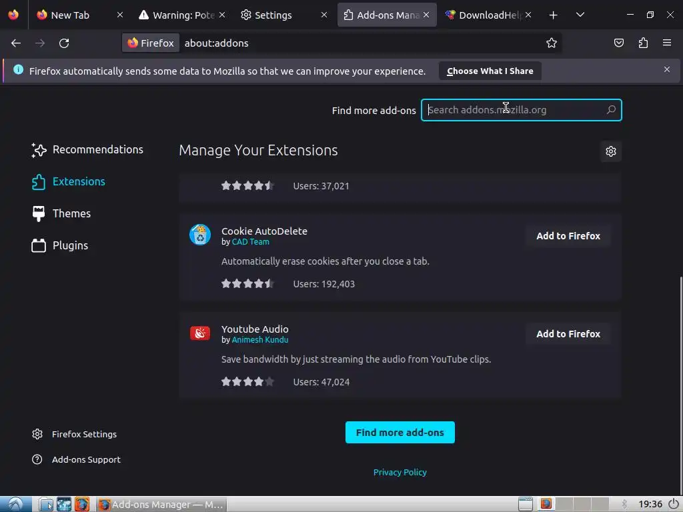Select Add-ons Manager taskbar window button

tap(161, 504)
